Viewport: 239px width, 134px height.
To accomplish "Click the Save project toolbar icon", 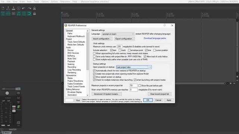I will point(13,8).
